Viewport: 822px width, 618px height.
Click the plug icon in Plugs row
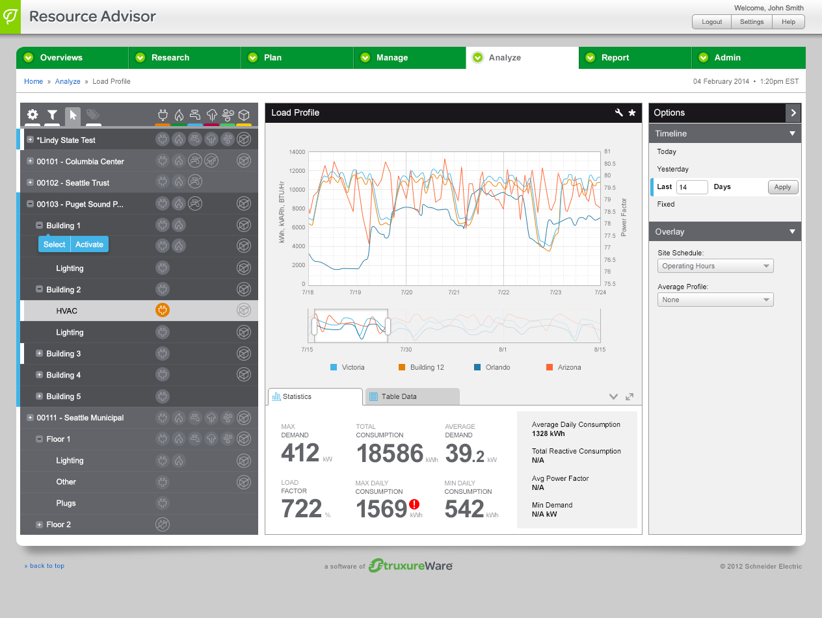click(163, 503)
